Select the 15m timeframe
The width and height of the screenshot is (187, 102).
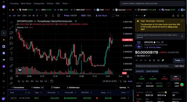tap(24, 16)
